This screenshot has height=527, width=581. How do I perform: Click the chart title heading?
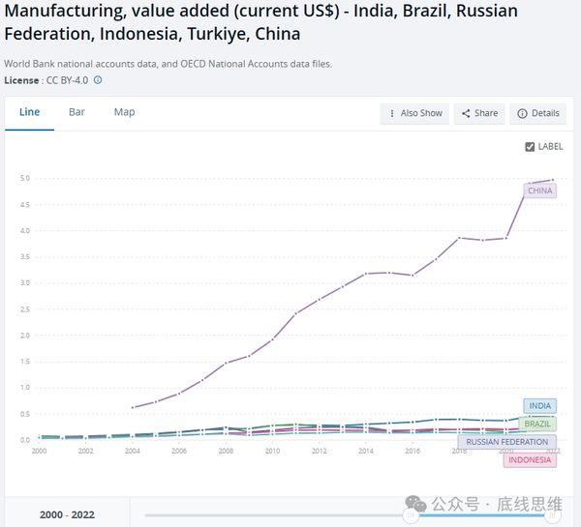click(x=261, y=22)
